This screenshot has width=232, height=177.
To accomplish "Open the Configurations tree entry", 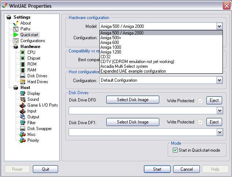I will (x=33, y=41).
